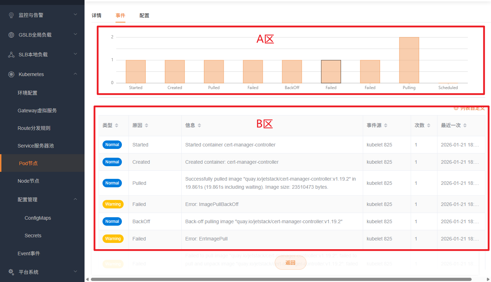Collapse the 配置管理 submenu chevron
Screen dimensions: 491x282
75,199
